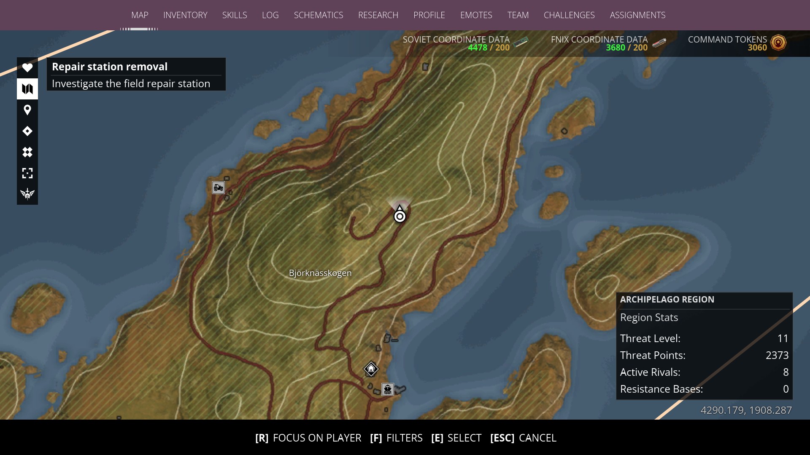Open the ASSIGNMENTS tab
The height and width of the screenshot is (455, 810).
tap(637, 15)
